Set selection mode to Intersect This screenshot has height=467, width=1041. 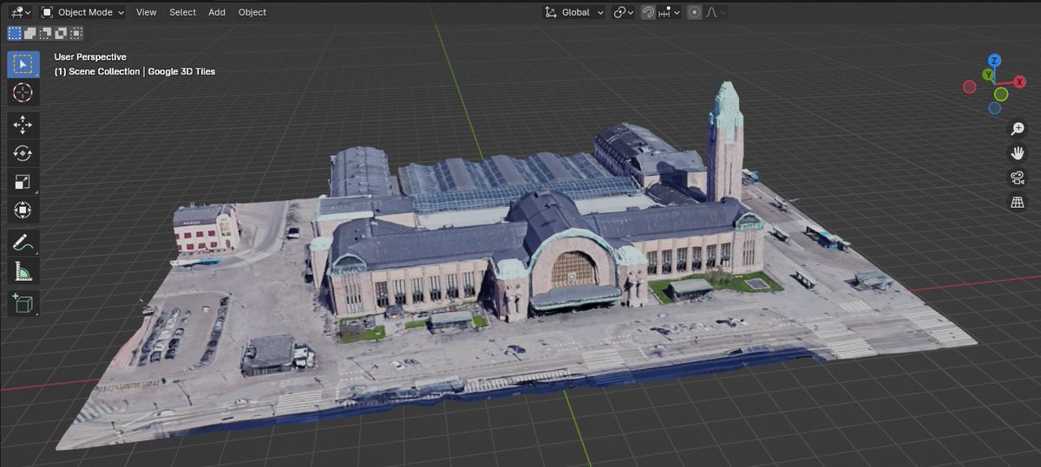[76, 33]
